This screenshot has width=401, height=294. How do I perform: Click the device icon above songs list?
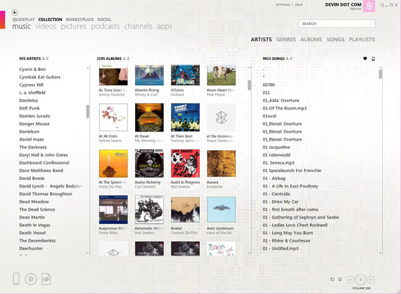[x=373, y=59]
